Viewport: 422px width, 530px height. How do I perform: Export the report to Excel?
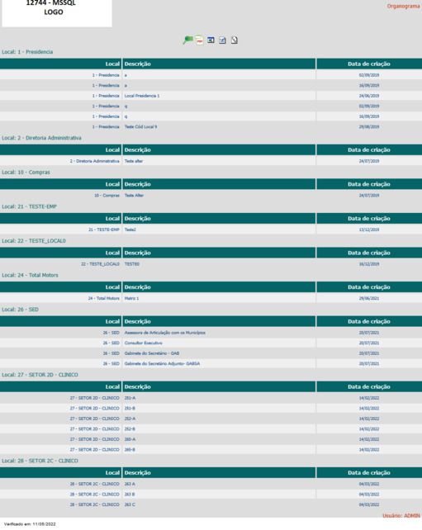[x=211, y=40]
